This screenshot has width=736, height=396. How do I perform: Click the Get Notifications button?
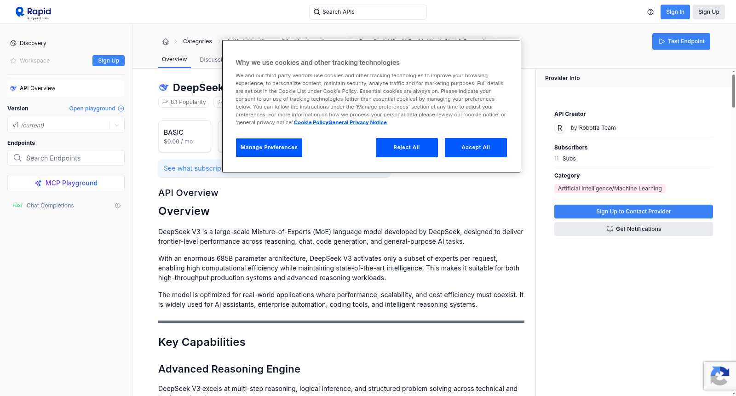[633, 229]
